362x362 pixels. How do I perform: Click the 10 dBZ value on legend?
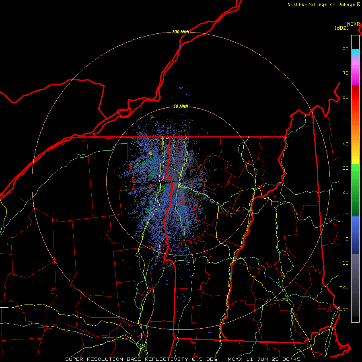[346, 216]
